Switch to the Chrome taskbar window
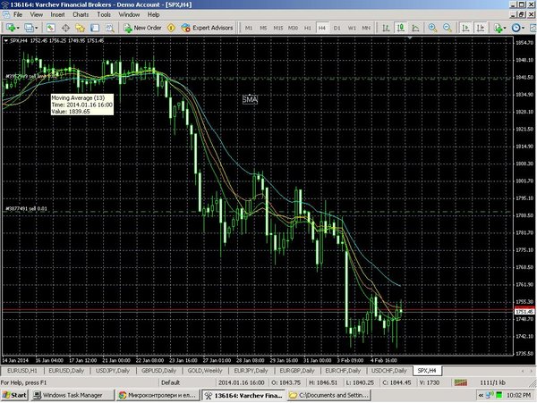This screenshot has height=403, width=537. 158,395
